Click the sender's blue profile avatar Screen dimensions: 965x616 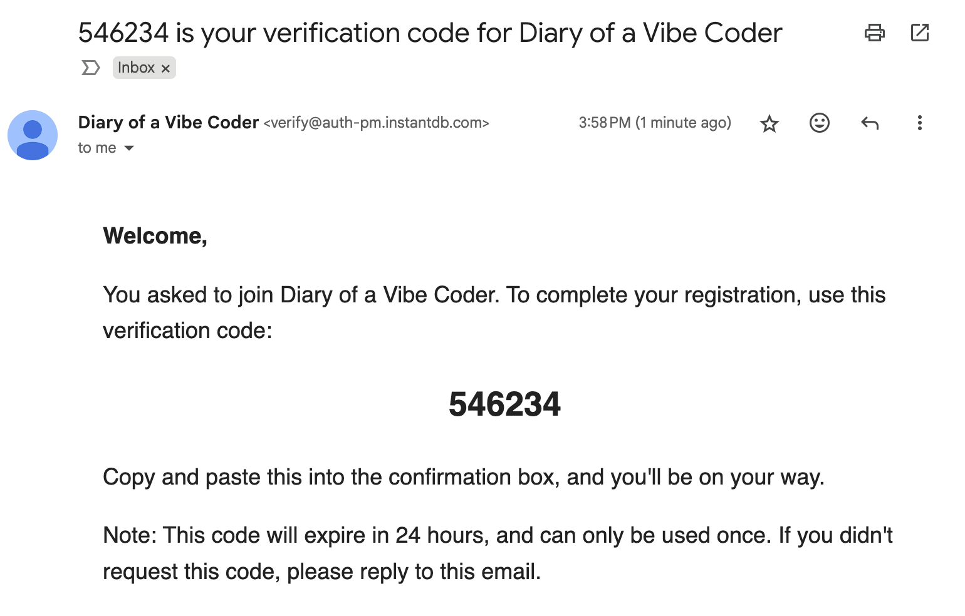click(x=33, y=135)
